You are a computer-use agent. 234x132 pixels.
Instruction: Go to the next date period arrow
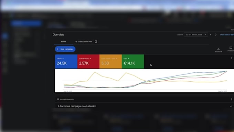point(216,34)
